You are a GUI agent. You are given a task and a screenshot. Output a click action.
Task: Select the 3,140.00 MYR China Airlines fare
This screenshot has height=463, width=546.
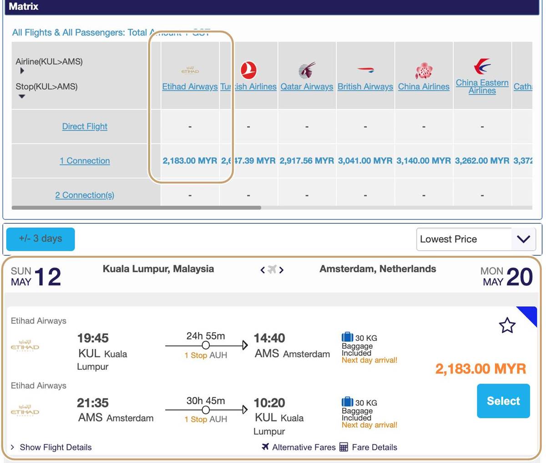[x=424, y=161]
